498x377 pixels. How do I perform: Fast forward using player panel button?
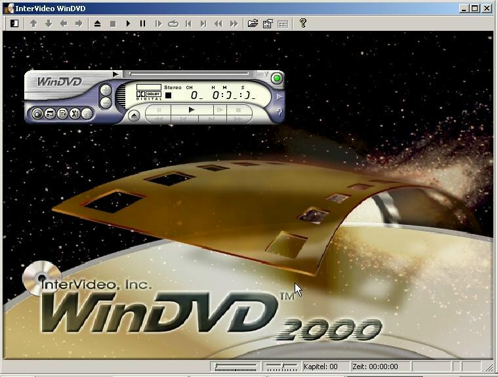238,119
